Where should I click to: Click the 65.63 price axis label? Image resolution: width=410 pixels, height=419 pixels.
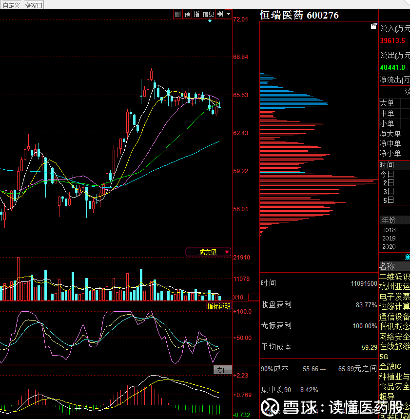[241, 95]
